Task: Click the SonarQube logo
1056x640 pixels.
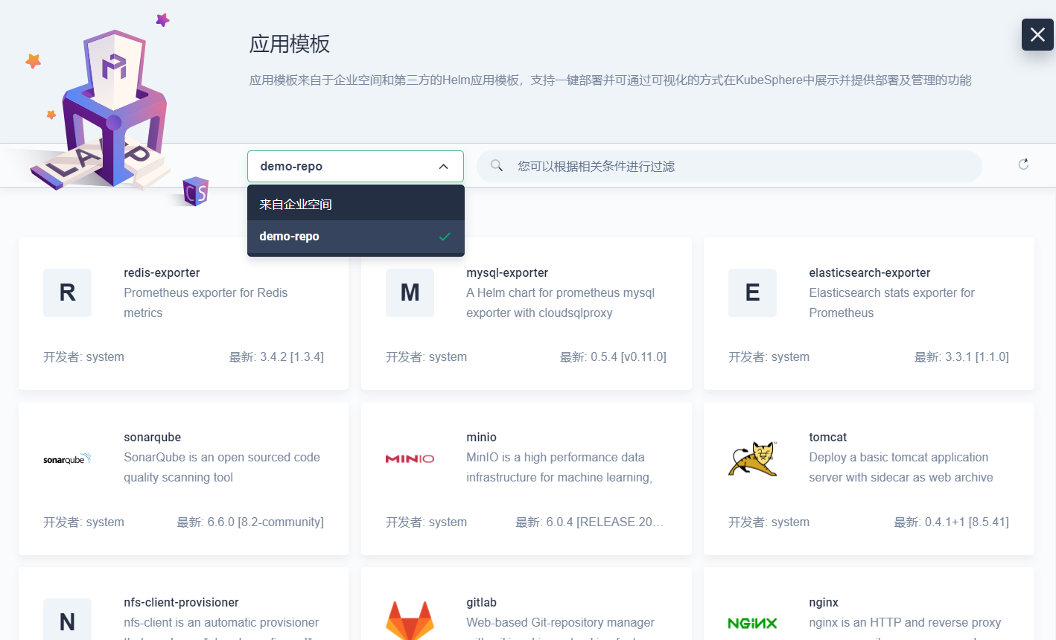Action: click(x=67, y=458)
